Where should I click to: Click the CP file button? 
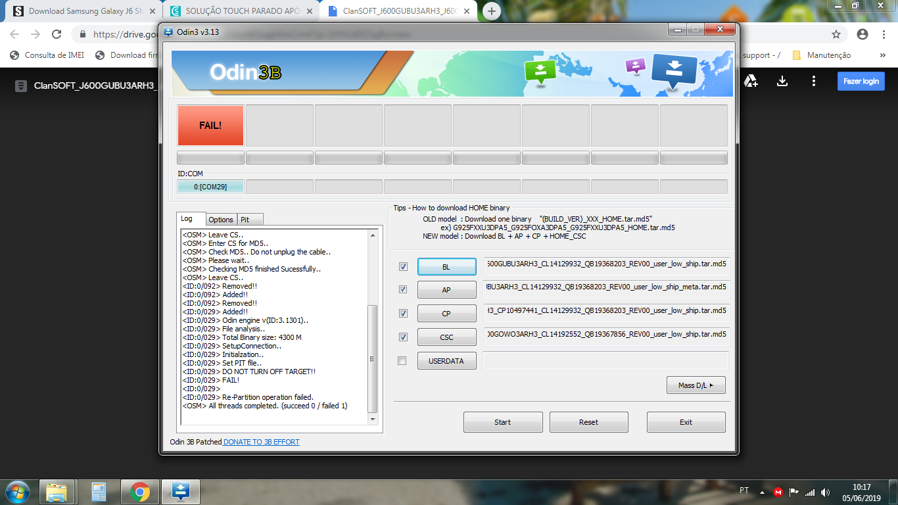(446, 314)
